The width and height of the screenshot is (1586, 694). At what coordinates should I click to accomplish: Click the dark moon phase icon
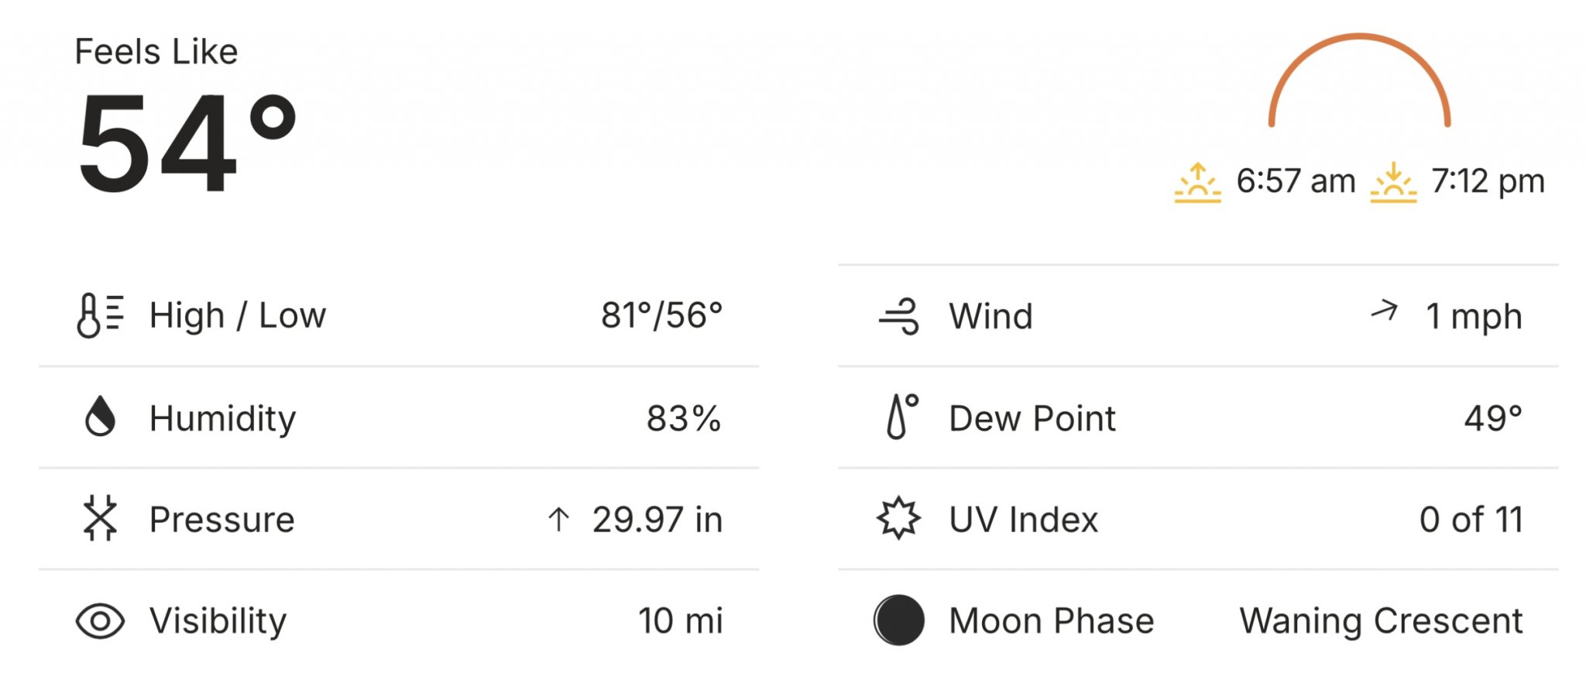(899, 620)
